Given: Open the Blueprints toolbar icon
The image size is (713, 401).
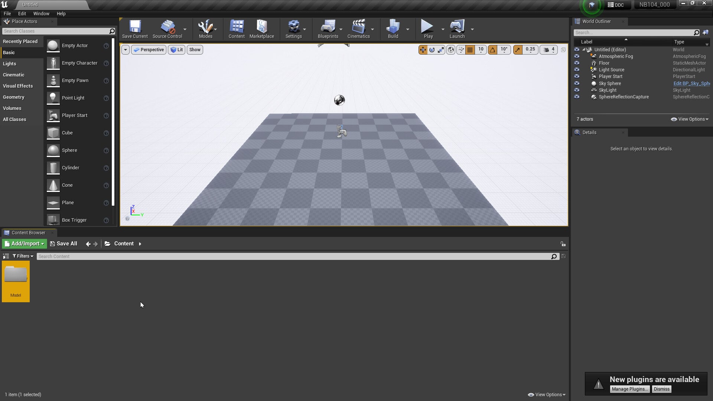Looking at the screenshot, I should click(x=328, y=29).
